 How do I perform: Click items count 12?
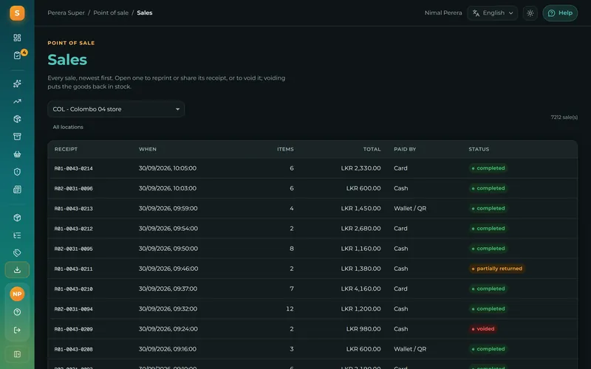pos(290,308)
